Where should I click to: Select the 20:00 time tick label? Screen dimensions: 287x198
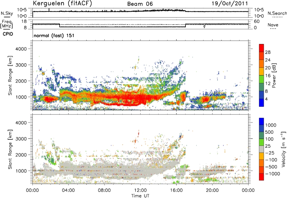[212, 190]
